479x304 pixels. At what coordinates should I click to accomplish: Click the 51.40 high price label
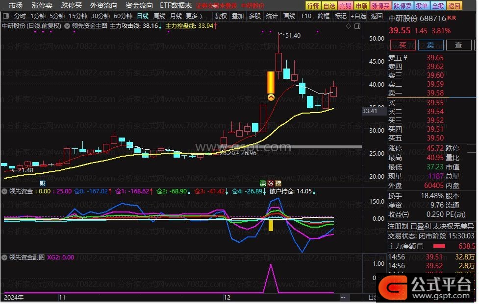tap(293, 35)
